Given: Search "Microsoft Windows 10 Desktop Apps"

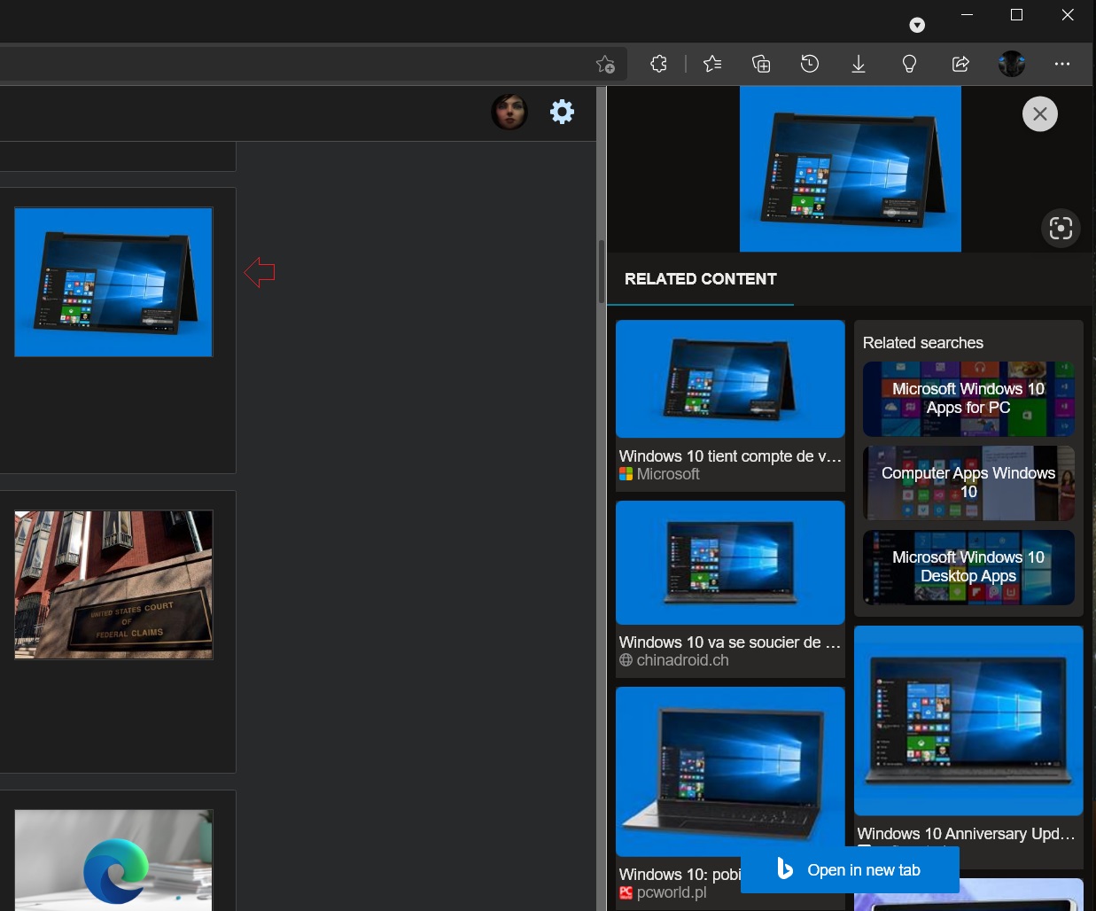Looking at the screenshot, I should click(968, 567).
